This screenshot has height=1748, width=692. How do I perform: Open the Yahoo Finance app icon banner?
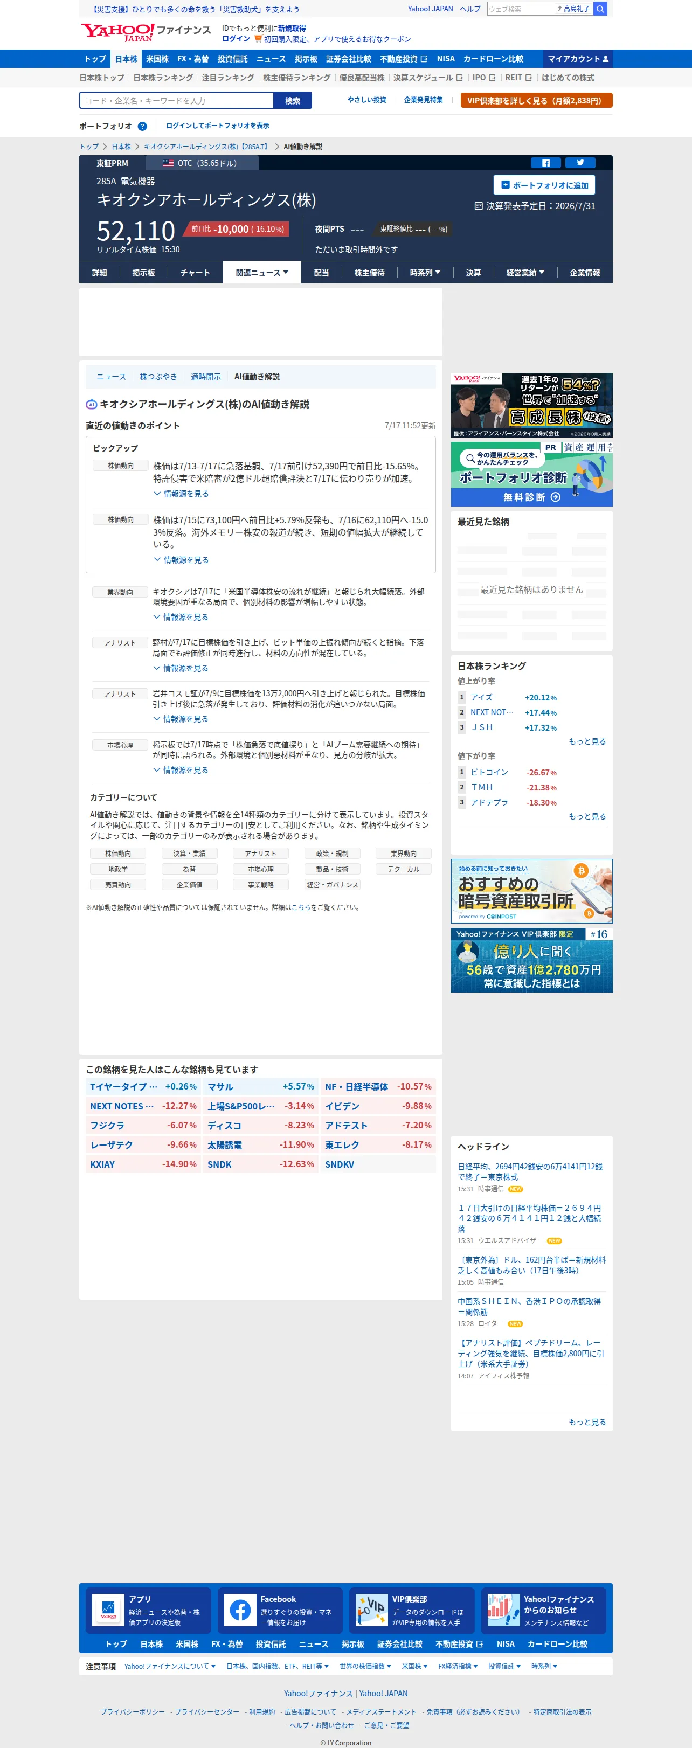tap(108, 1610)
